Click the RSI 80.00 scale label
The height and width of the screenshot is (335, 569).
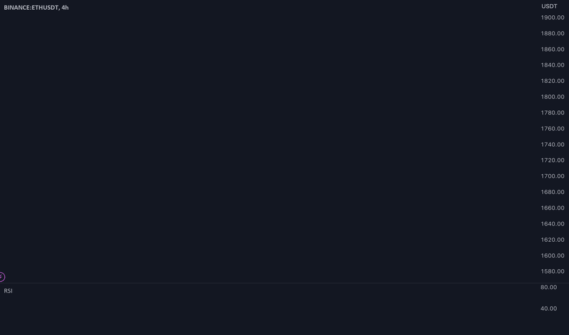pyautogui.click(x=548, y=287)
